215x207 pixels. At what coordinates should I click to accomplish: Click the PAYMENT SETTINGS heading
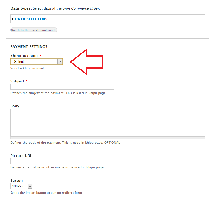pyautogui.click(x=29, y=47)
